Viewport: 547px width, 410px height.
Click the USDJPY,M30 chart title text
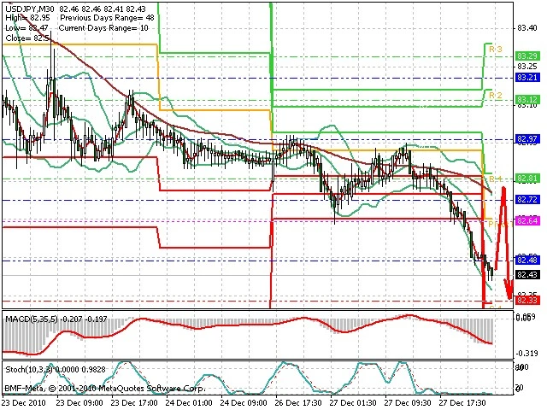(30, 9)
